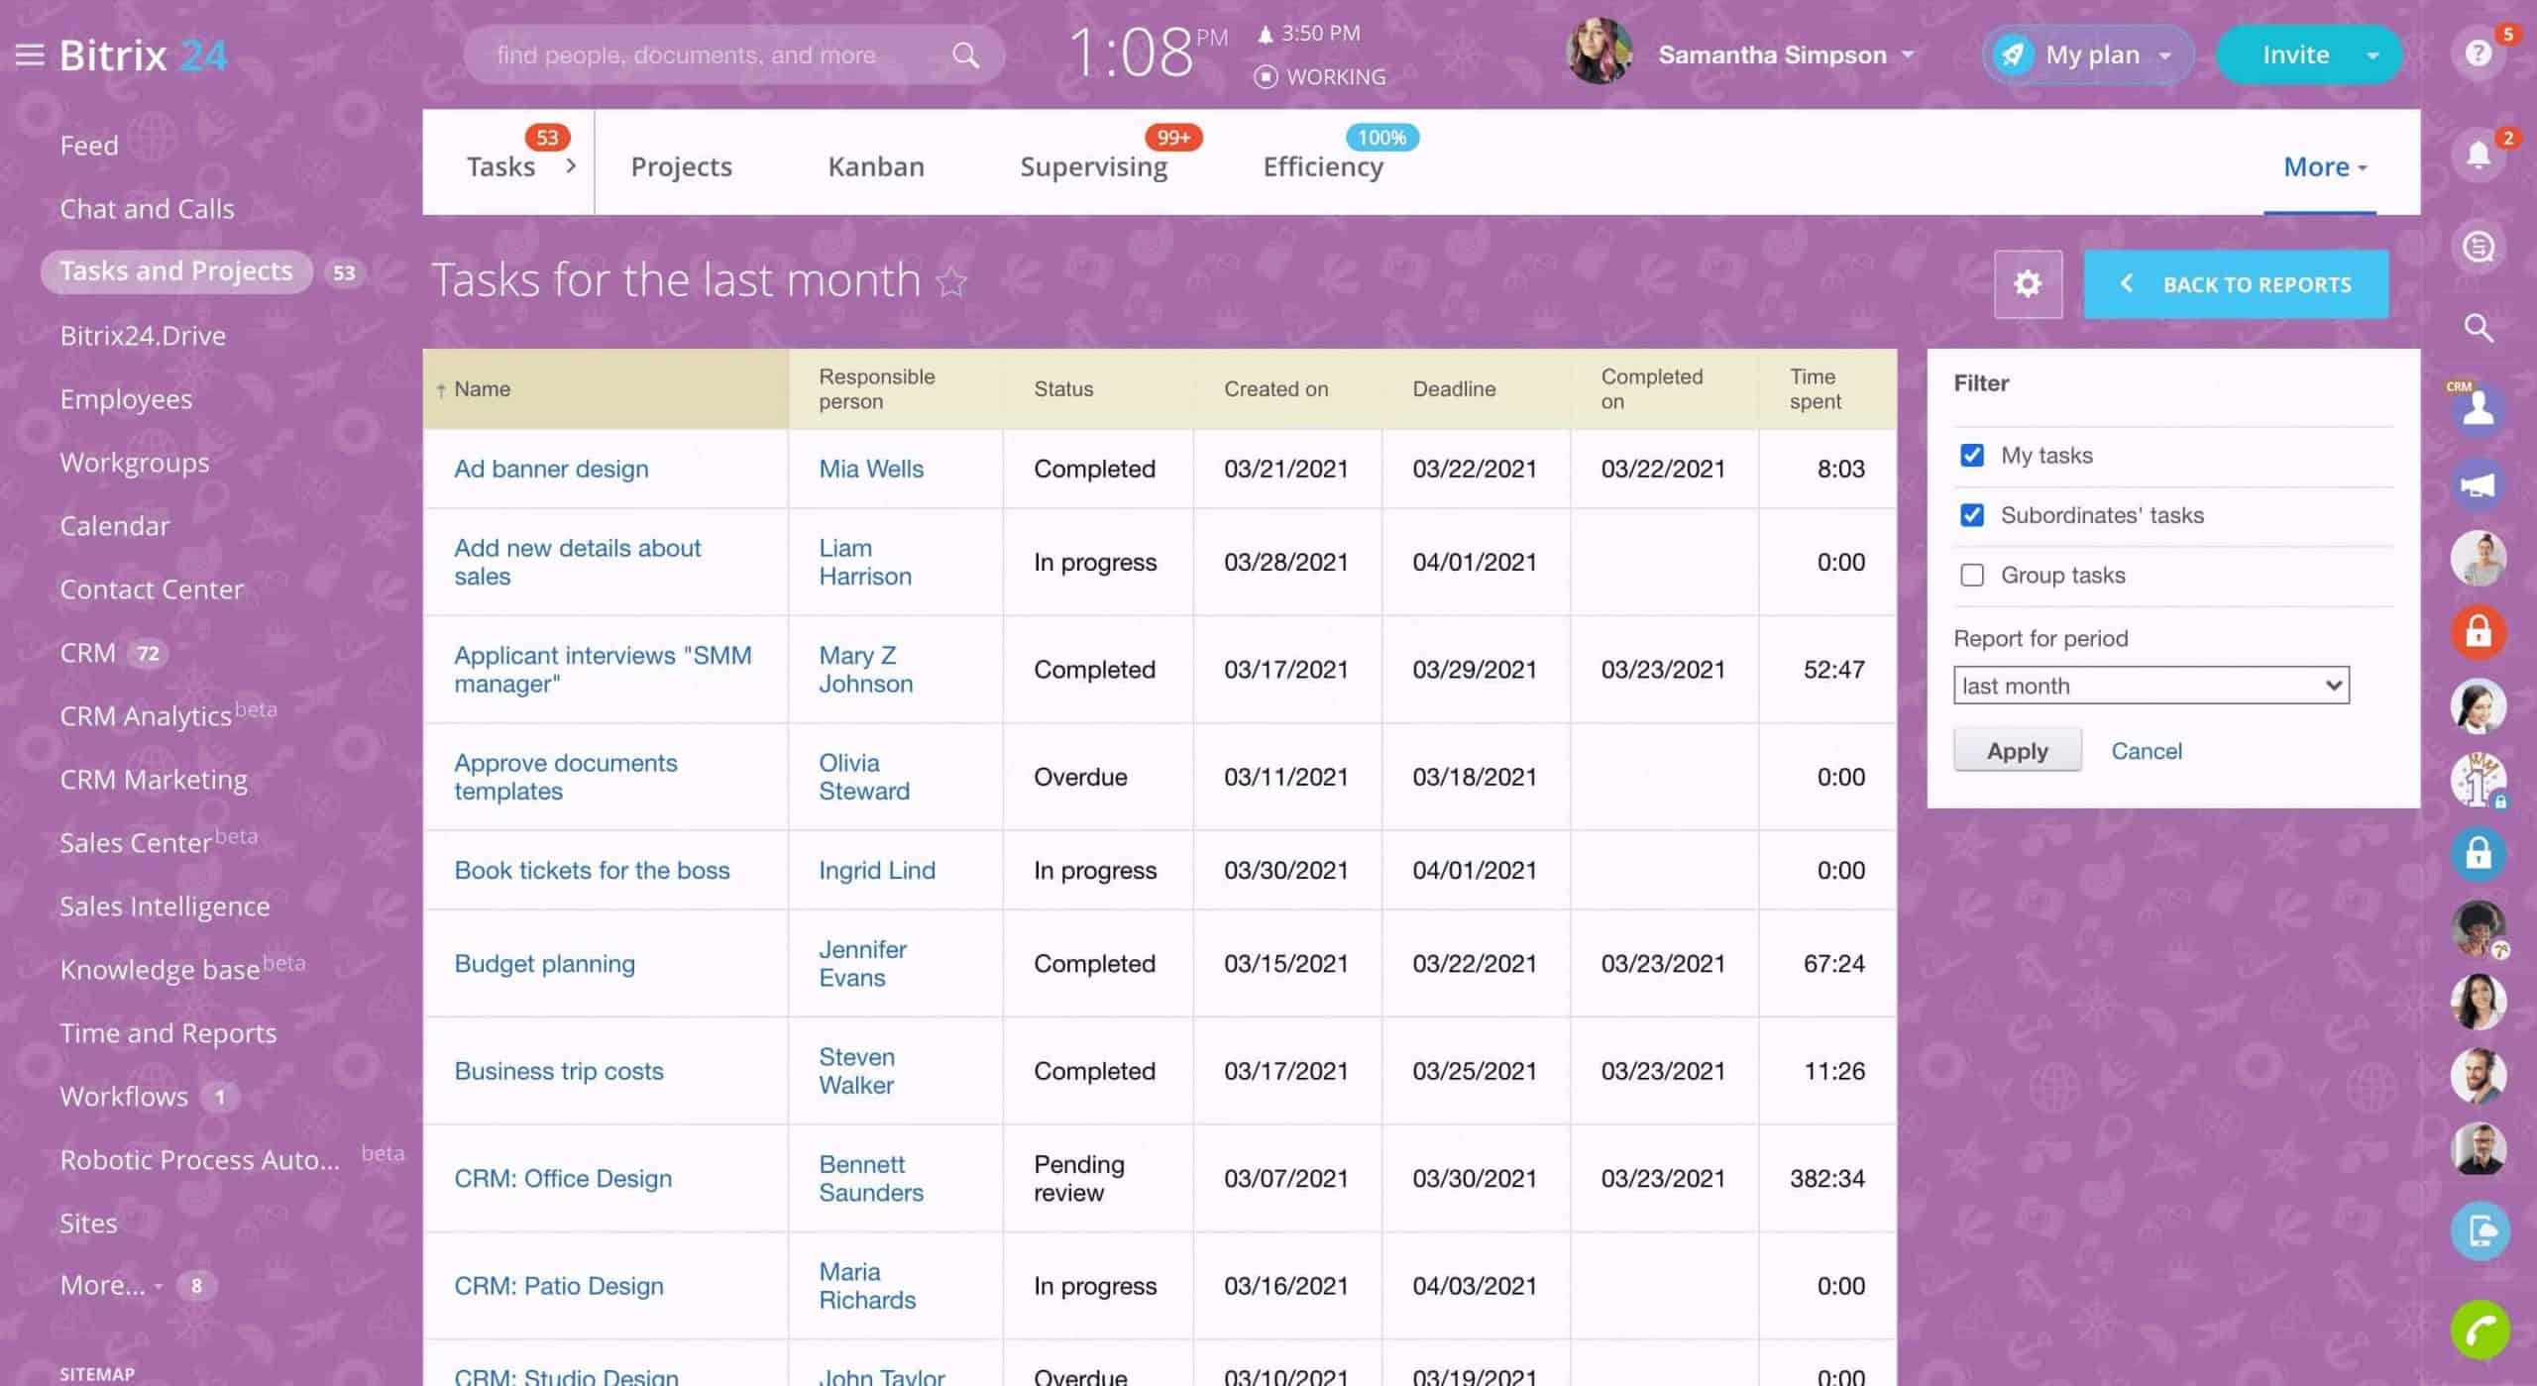Click the hamburger menu icon next to Bitrix24
This screenshot has height=1386, width=2537.
point(30,54)
